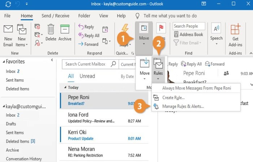Open the Junk dropdown icon

coord(38,43)
